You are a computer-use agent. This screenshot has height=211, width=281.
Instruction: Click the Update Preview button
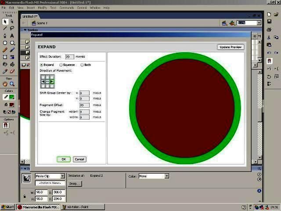click(231, 47)
